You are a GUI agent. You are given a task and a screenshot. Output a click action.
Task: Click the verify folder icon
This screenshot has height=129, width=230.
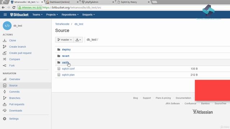coord(59,62)
